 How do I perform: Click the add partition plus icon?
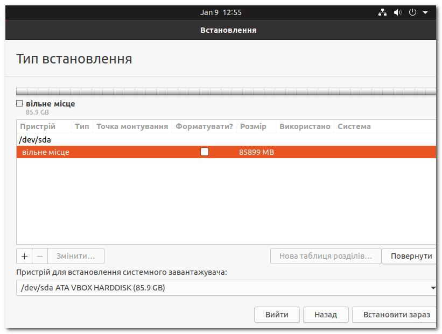coord(24,255)
